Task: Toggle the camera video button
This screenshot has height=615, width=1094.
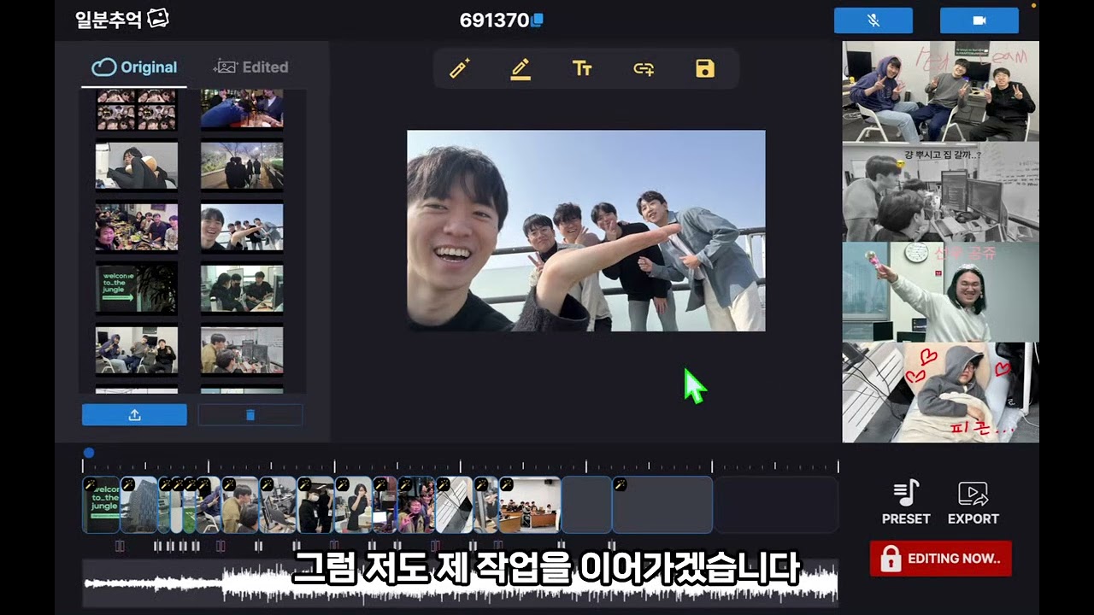Action: pyautogui.click(x=979, y=20)
